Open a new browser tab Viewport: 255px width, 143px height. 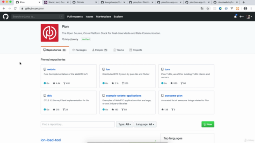point(243,2)
